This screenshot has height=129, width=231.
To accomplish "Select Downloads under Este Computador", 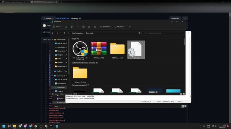I will 60,87.
